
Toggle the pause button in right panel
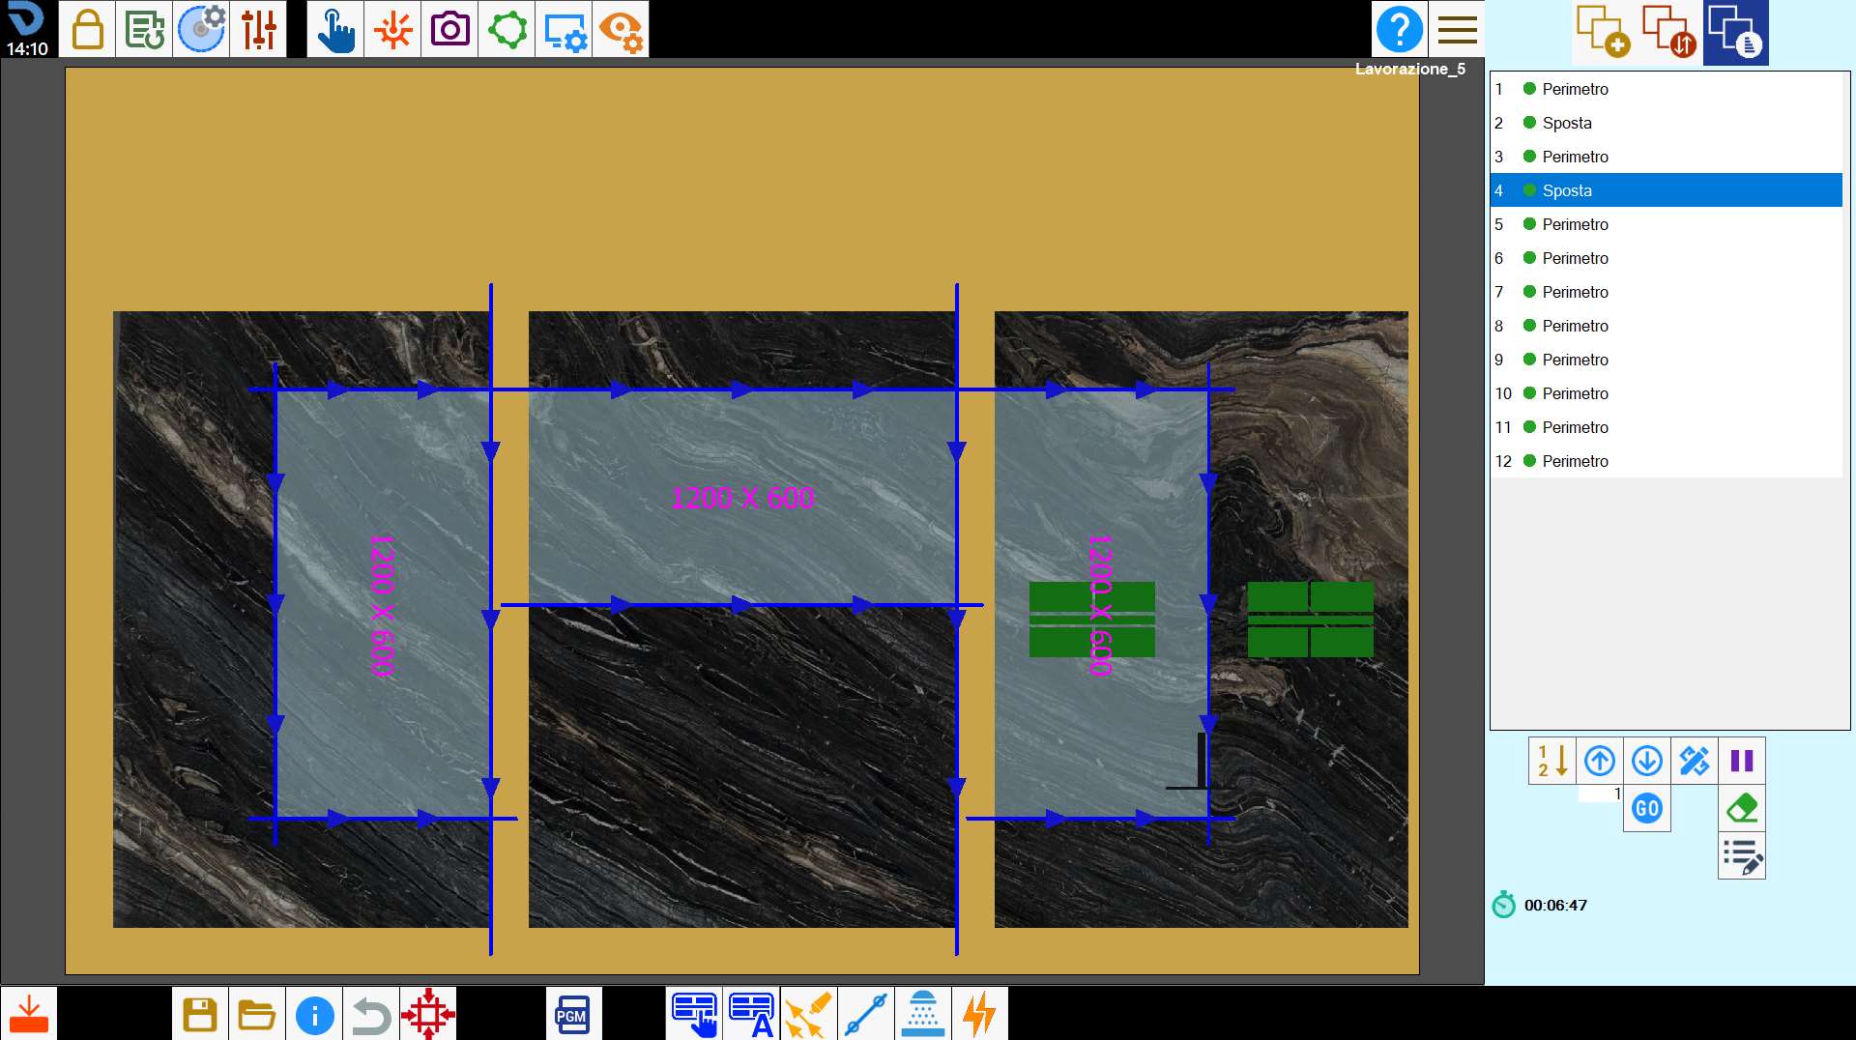click(1742, 761)
